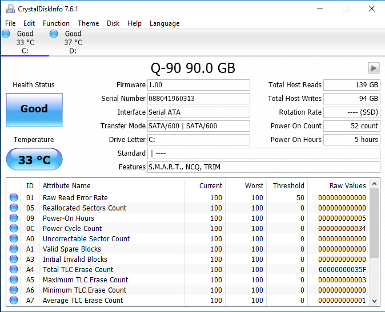Click the Raw Values column header
385x312 pixels.
click(347, 186)
